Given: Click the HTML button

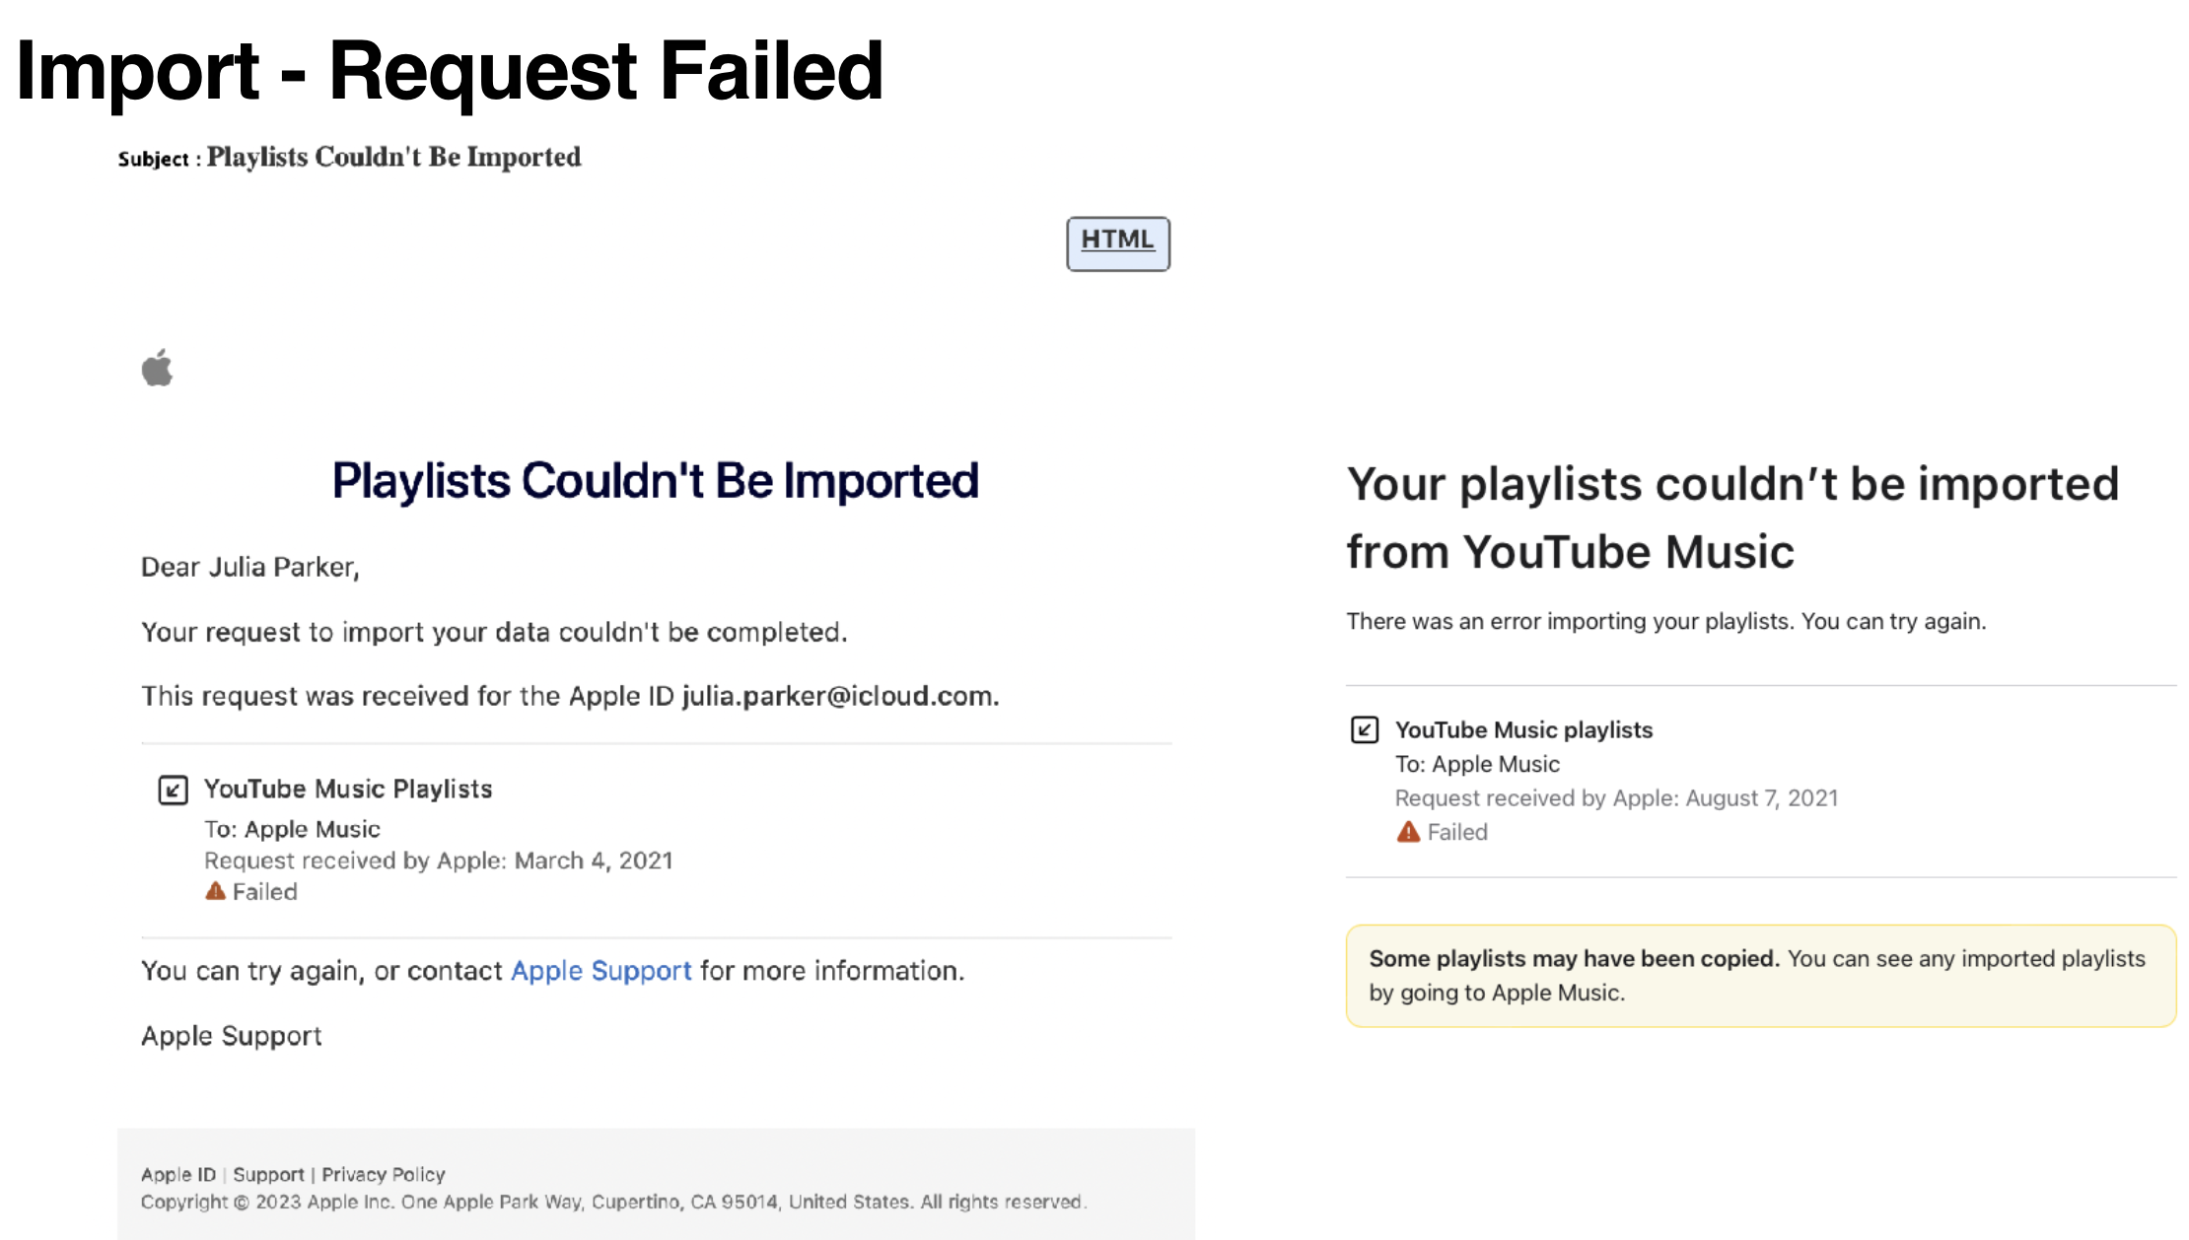Looking at the screenshot, I should point(1117,242).
